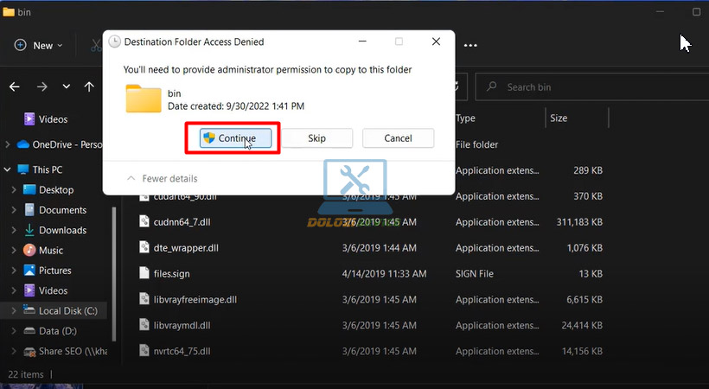Cancel the folder copy operation
This screenshot has width=709, height=389.
397,138
